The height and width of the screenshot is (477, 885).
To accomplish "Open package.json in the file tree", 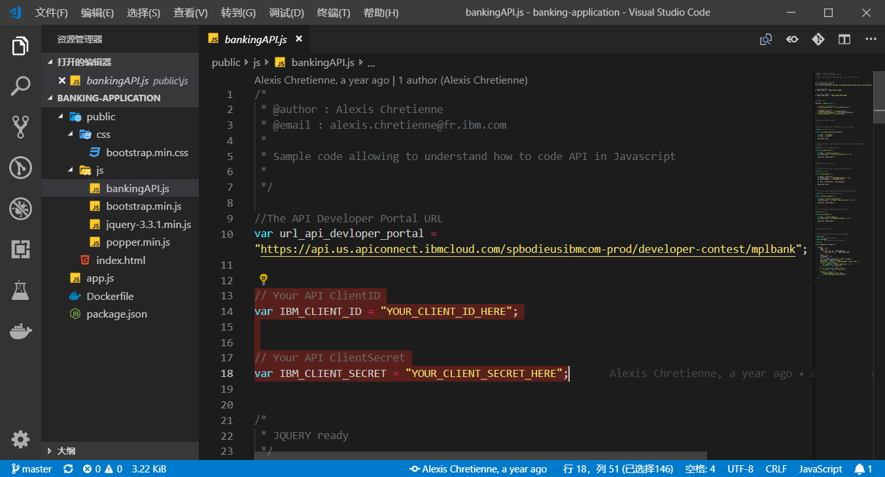I will [x=120, y=314].
